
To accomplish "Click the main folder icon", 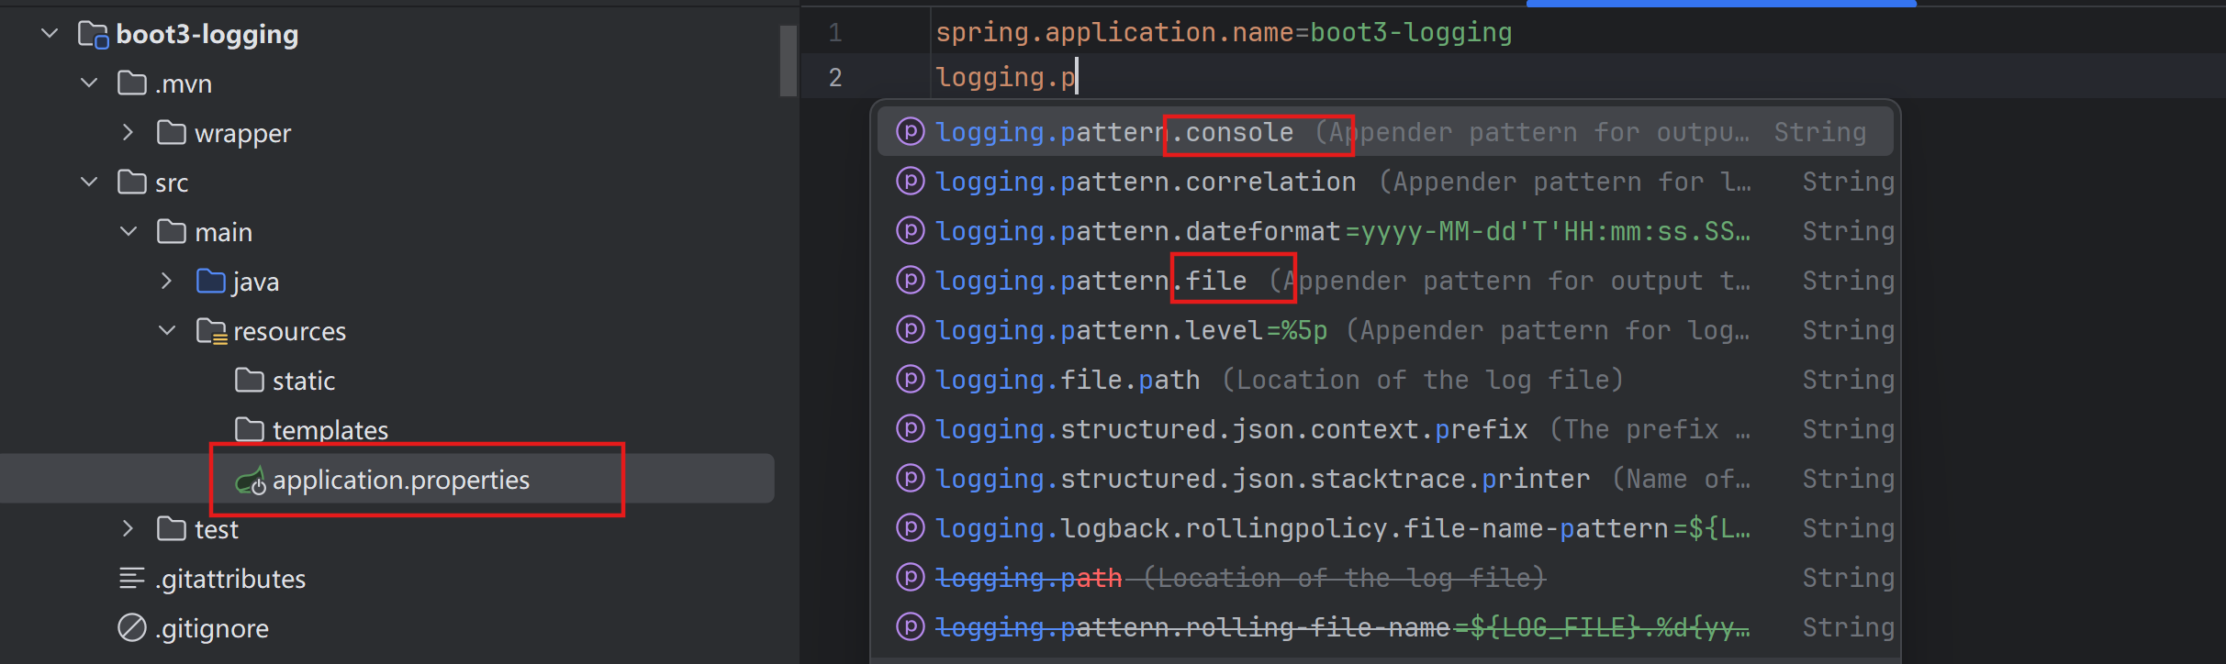I will coord(172,232).
